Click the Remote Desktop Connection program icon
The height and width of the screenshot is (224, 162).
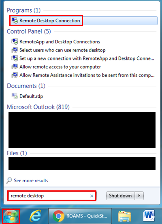(15, 21)
